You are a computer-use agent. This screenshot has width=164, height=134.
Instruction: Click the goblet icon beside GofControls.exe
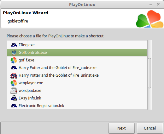pyautogui.click(x=14, y=53)
